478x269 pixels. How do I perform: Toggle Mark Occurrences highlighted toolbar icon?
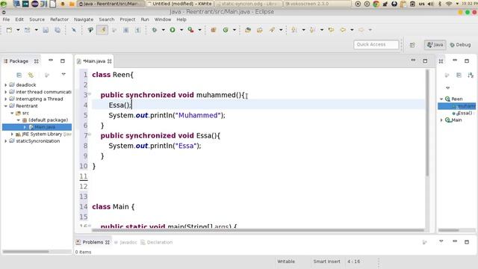point(102,30)
